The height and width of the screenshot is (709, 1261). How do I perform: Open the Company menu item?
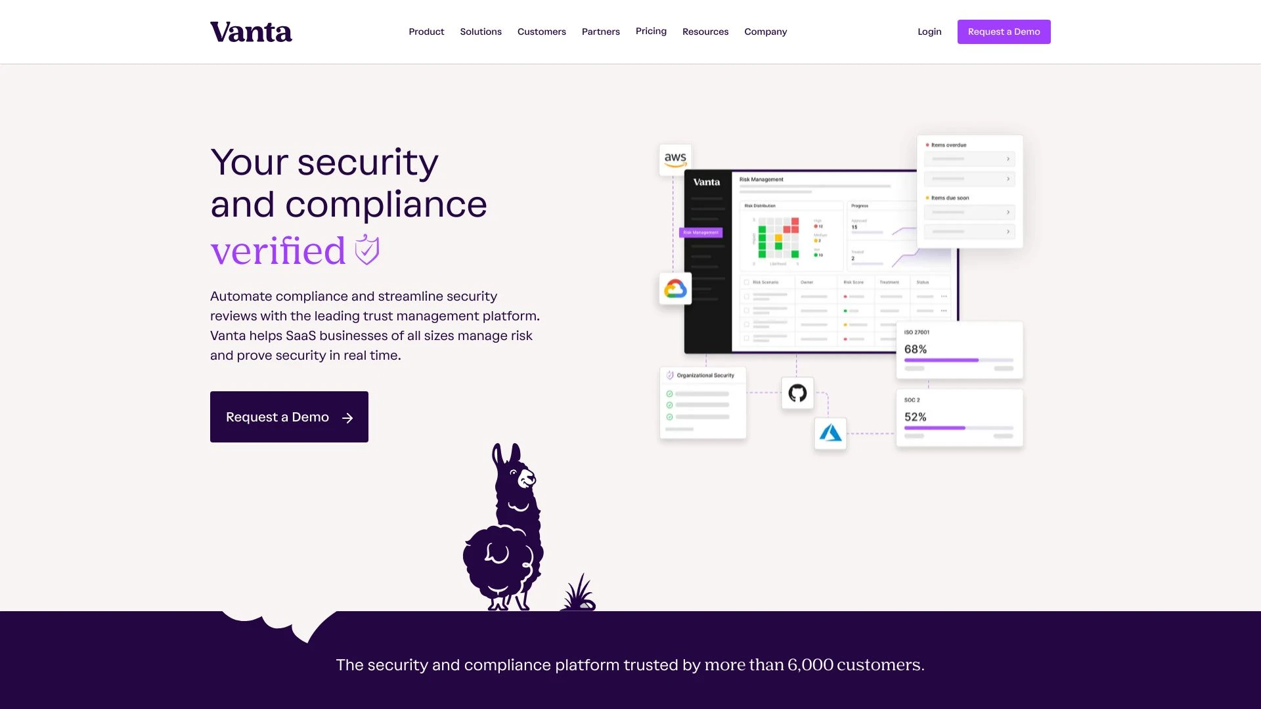(766, 31)
